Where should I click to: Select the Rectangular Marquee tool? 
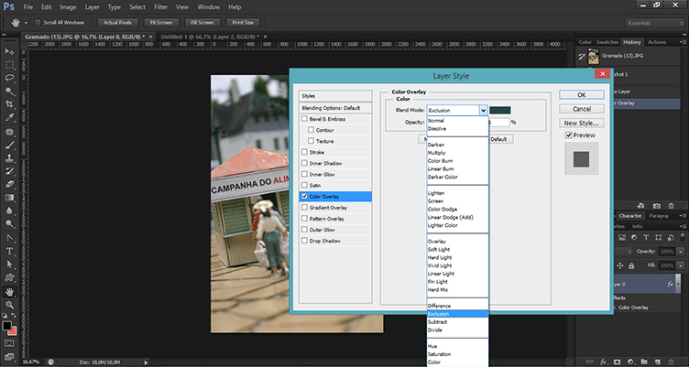(x=9, y=65)
